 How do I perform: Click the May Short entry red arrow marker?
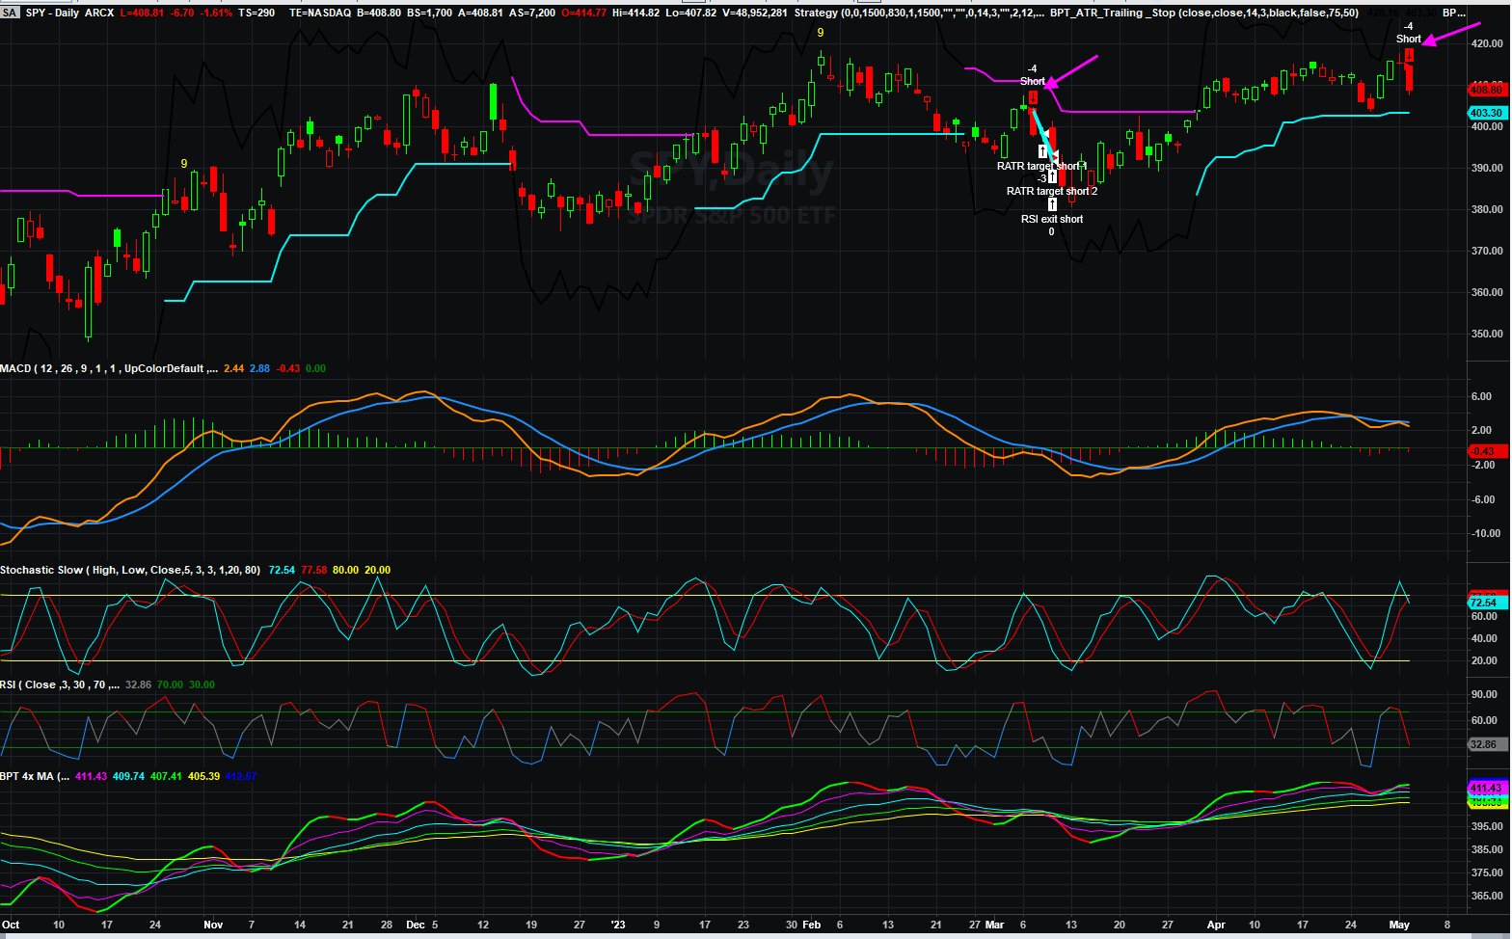pos(1409,56)
